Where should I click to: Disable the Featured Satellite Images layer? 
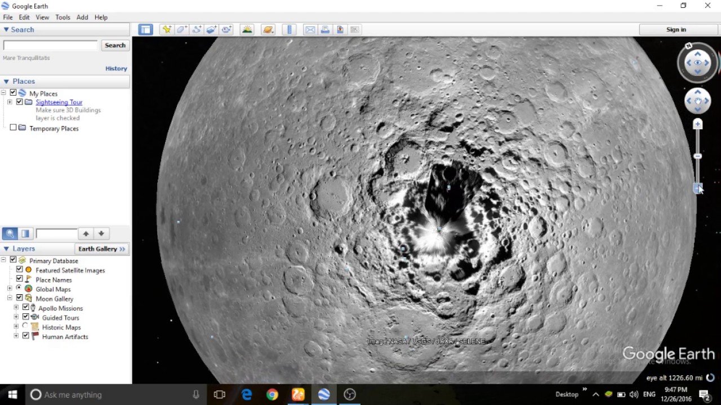(19, 270)
